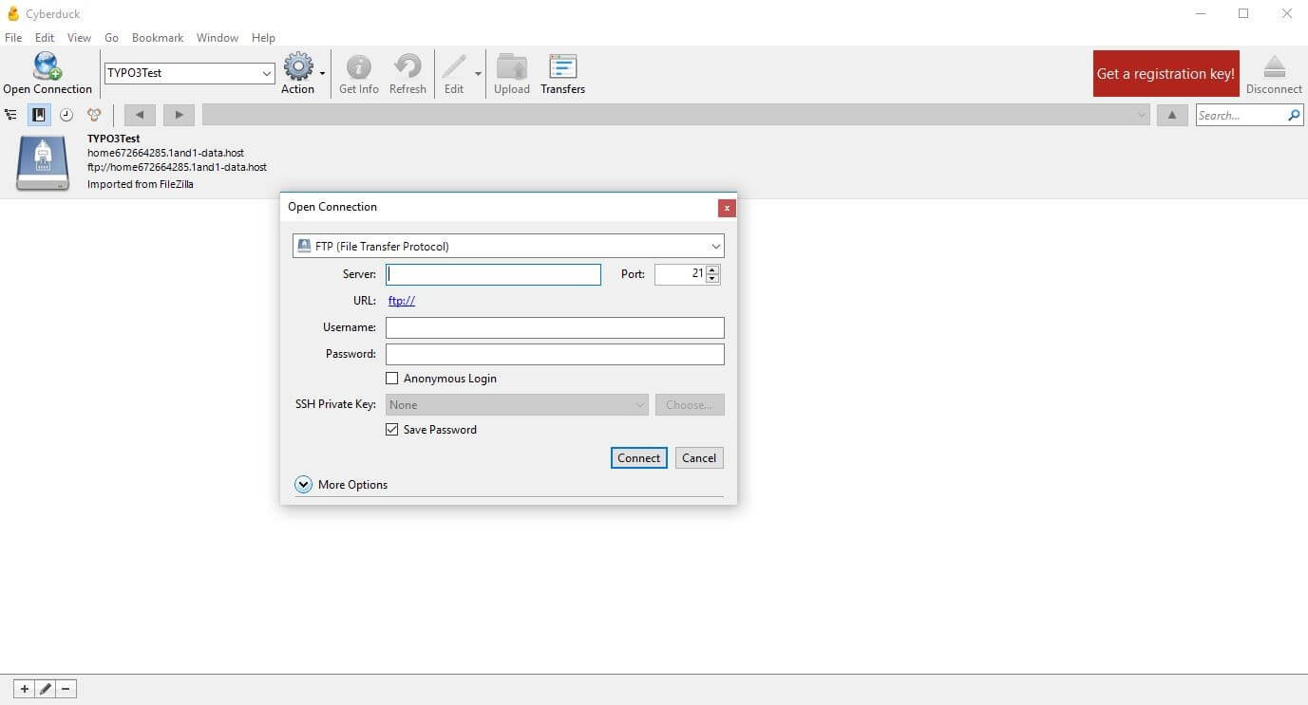Open the Transfers window icon
Screen dimensions: 1308x705
tap(562, 68)
